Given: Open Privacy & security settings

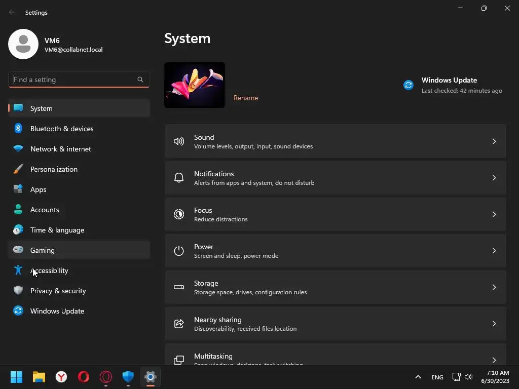Looking at the screenshot, I should [79, 290].
